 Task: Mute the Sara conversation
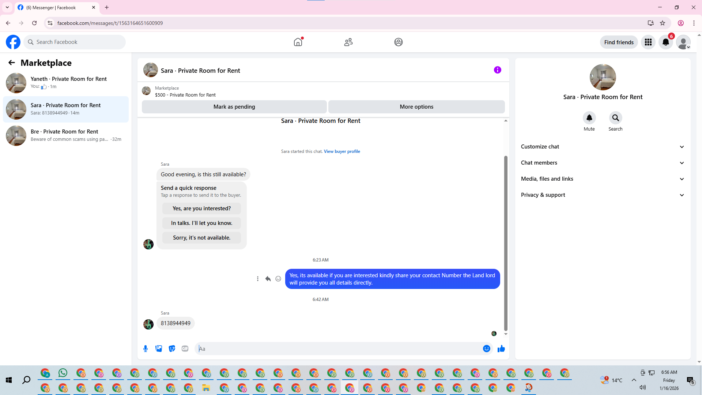pyautogui.click(x=589, y=118)
